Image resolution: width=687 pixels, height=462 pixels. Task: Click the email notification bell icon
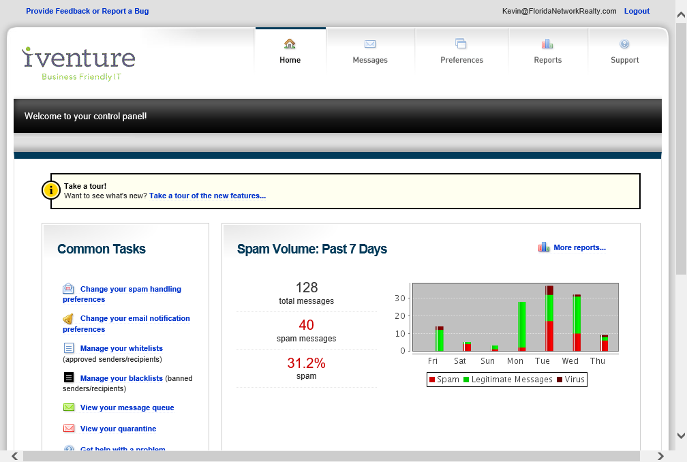(x=68, y=318)
